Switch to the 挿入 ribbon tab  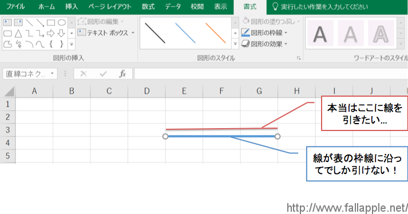(72, 6)
